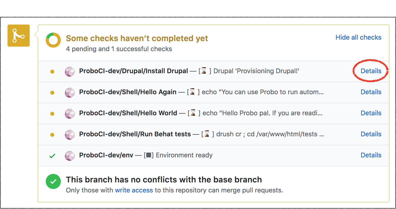This screenshot has width=396, height=209.
Task: Click the ProboCI avatar beside Install Drupal
Action: point(70,71)
